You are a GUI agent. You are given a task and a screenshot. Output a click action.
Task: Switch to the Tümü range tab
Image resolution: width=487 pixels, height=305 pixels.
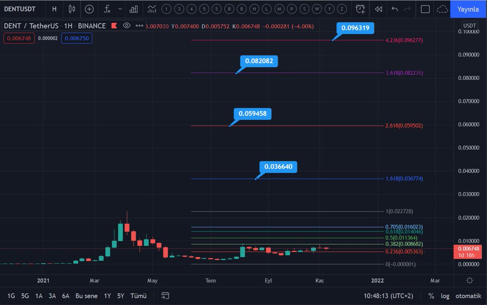click(x=138, y=296)
